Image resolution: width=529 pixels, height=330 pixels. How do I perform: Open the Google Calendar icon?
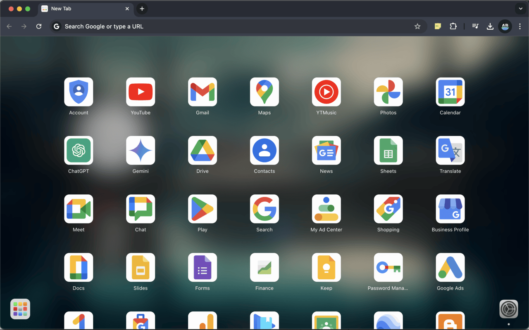(450, 92)
